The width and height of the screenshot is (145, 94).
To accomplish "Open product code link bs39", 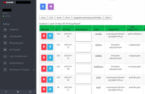I will pyautogui.click(x=98, y=77).
